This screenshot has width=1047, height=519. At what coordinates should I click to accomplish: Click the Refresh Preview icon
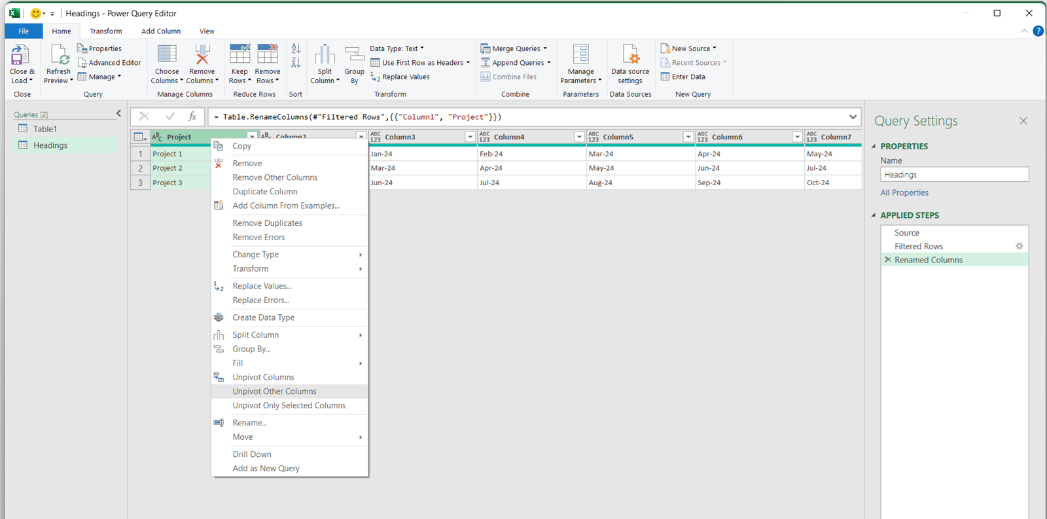58,55
